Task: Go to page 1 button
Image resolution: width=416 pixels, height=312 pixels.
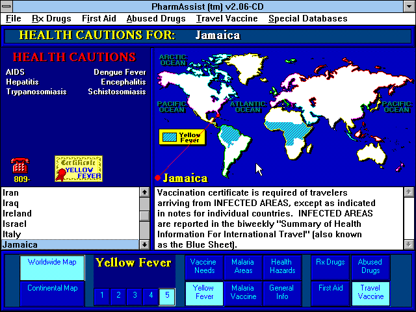Action: 102,296
